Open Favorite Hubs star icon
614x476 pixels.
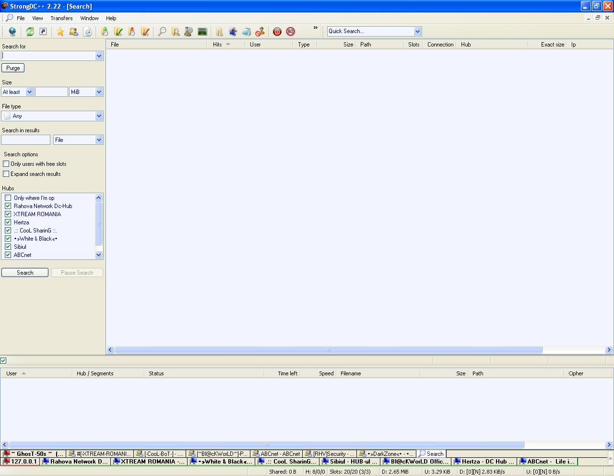point(60,32)
